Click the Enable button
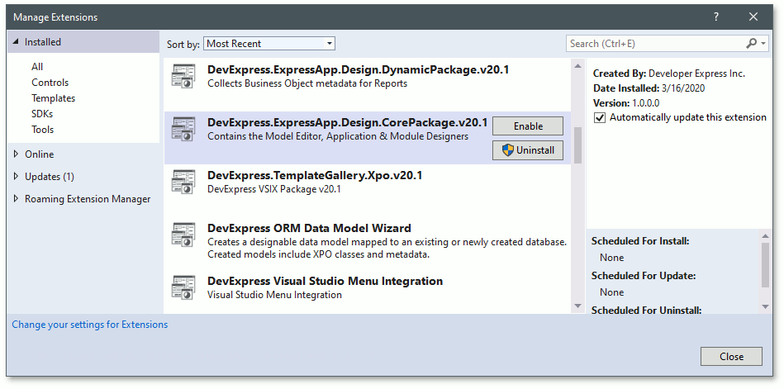Viewport: 784px width, 389px height. [x=528, y=126]
